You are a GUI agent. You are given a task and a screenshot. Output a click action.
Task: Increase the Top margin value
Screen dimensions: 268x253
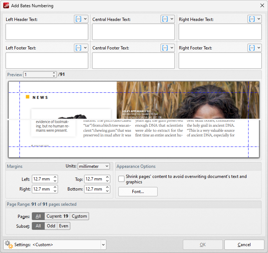[x=107, y=177]
